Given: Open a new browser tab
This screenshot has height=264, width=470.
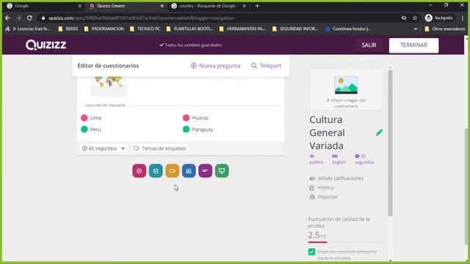Looking at the screenshot, I should [257, 6].
